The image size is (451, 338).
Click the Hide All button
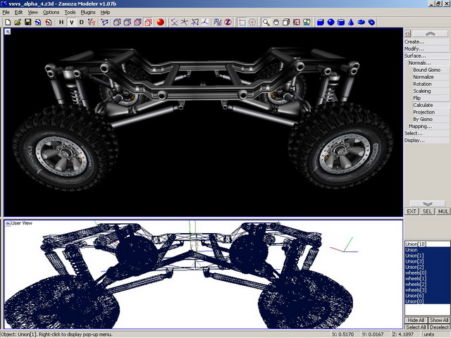[416, 320]
